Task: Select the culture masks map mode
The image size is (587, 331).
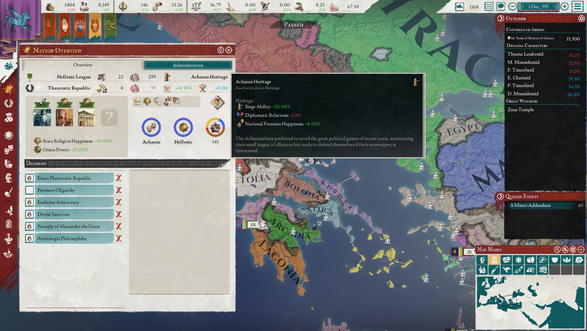Action: 506,259
